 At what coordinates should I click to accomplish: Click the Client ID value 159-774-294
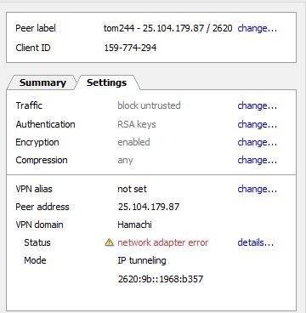[x=130, y=48]
